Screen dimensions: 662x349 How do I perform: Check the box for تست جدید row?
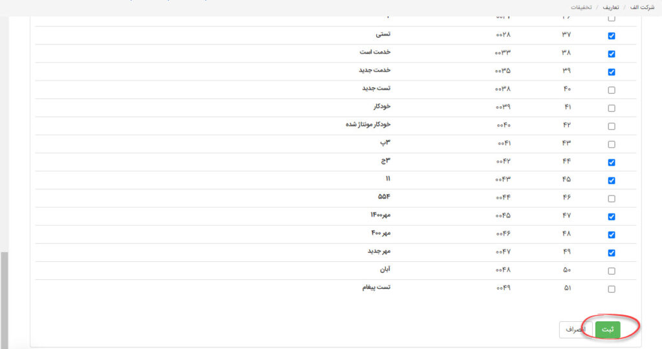pyautogui.click(x=612, y=90)
